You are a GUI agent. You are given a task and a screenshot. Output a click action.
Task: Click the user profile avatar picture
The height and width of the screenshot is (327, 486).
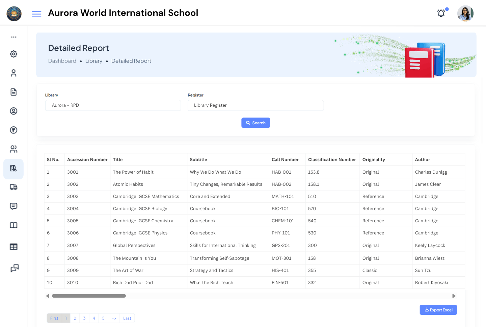click(465, 14)
